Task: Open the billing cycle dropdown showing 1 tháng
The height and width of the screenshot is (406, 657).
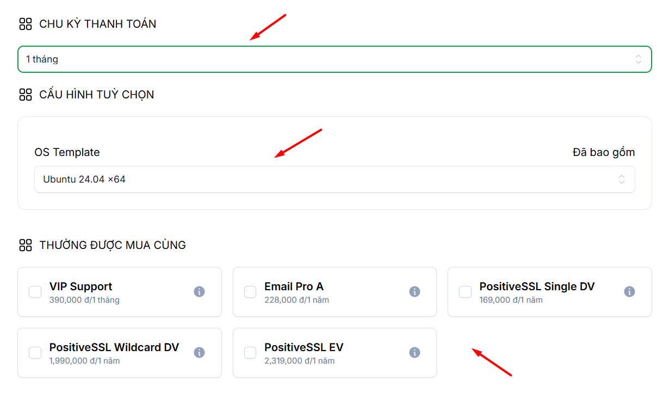Action: click(x=326, y=59)
